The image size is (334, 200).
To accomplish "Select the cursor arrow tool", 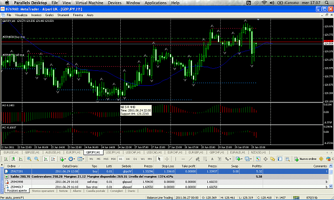I will (159, 159).
